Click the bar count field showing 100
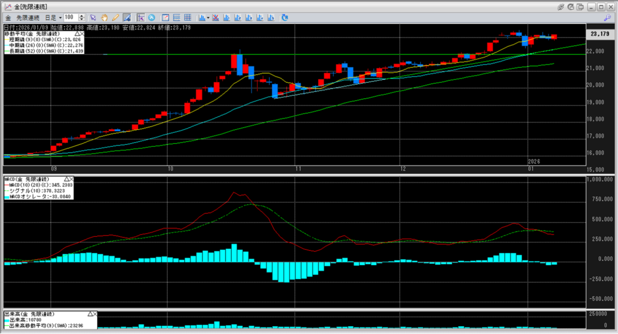Viewport: 618px width, 334px height. click(x=71, y=18)
